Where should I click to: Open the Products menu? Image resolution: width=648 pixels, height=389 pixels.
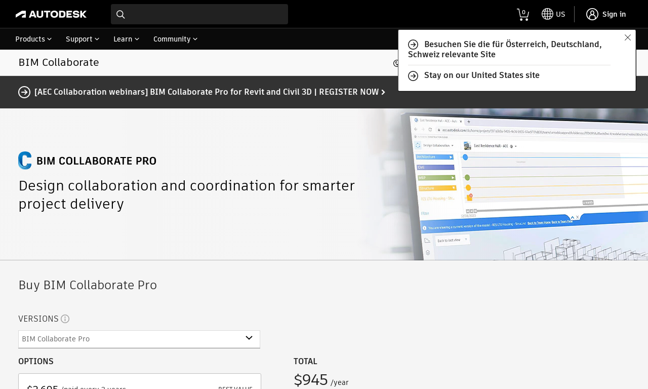point(33,39)
